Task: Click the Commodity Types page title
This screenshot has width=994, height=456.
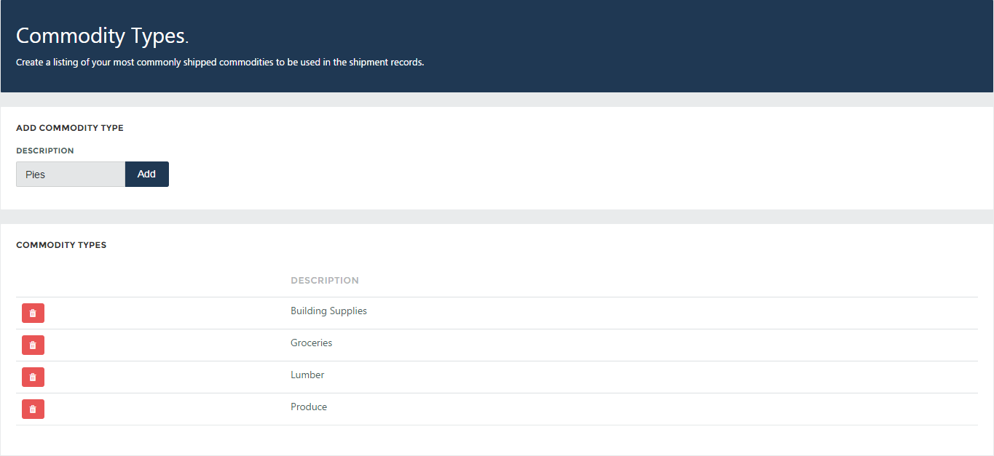Action: 102,36
